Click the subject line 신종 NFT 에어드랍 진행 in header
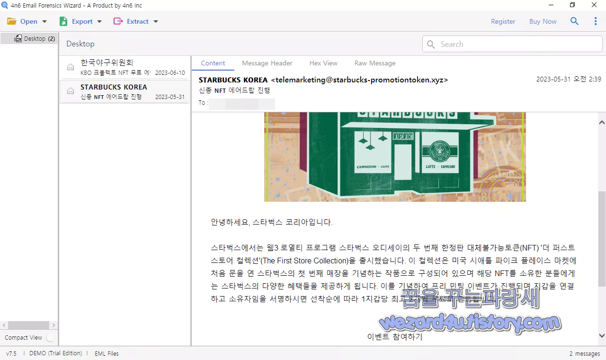 (234, 90)
